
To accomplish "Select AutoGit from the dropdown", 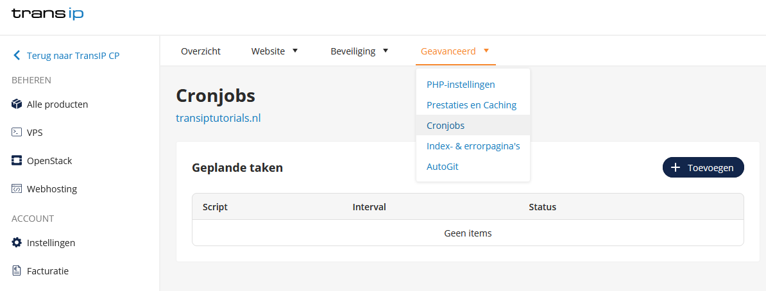I will click(443, 167).
